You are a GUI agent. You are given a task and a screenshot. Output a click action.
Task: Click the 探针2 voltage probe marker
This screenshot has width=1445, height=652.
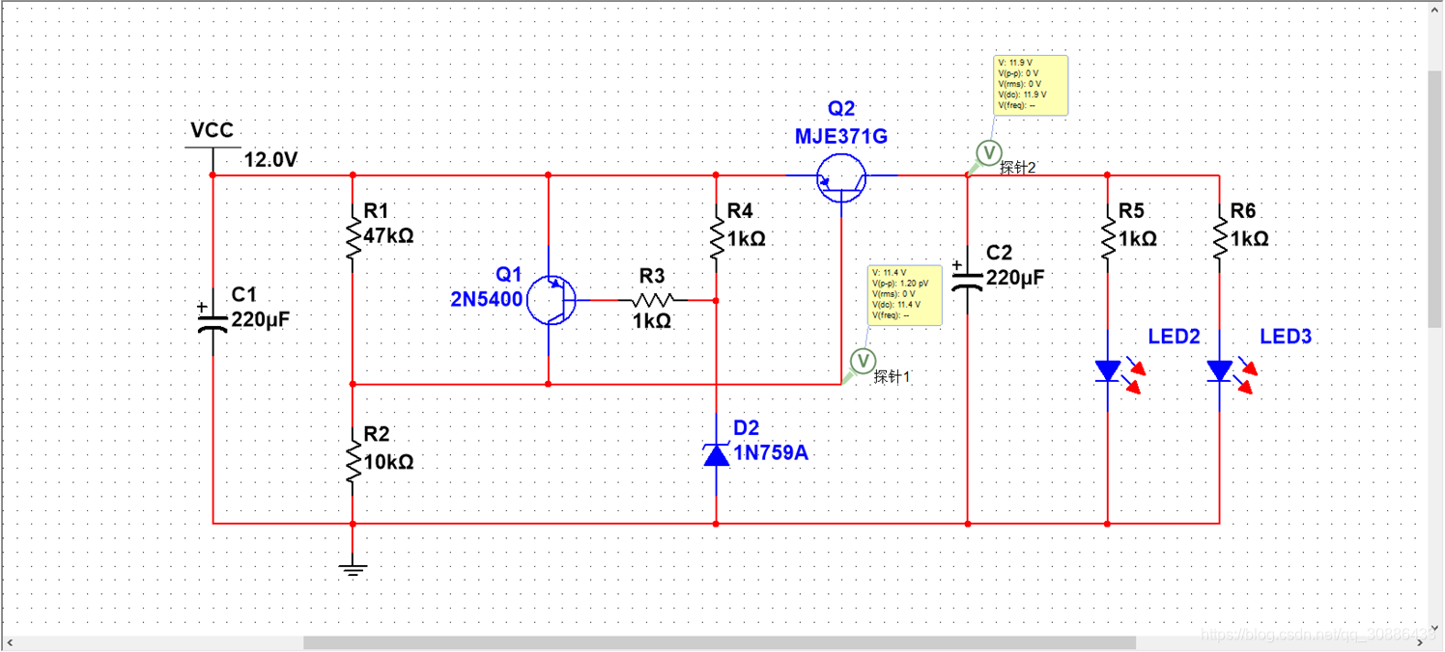click(x=987, y=152)
